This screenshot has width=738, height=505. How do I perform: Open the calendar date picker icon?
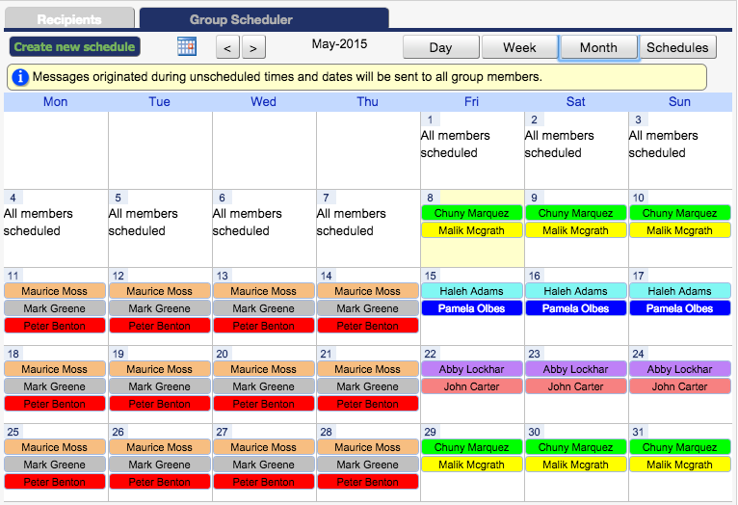(187, 46)
